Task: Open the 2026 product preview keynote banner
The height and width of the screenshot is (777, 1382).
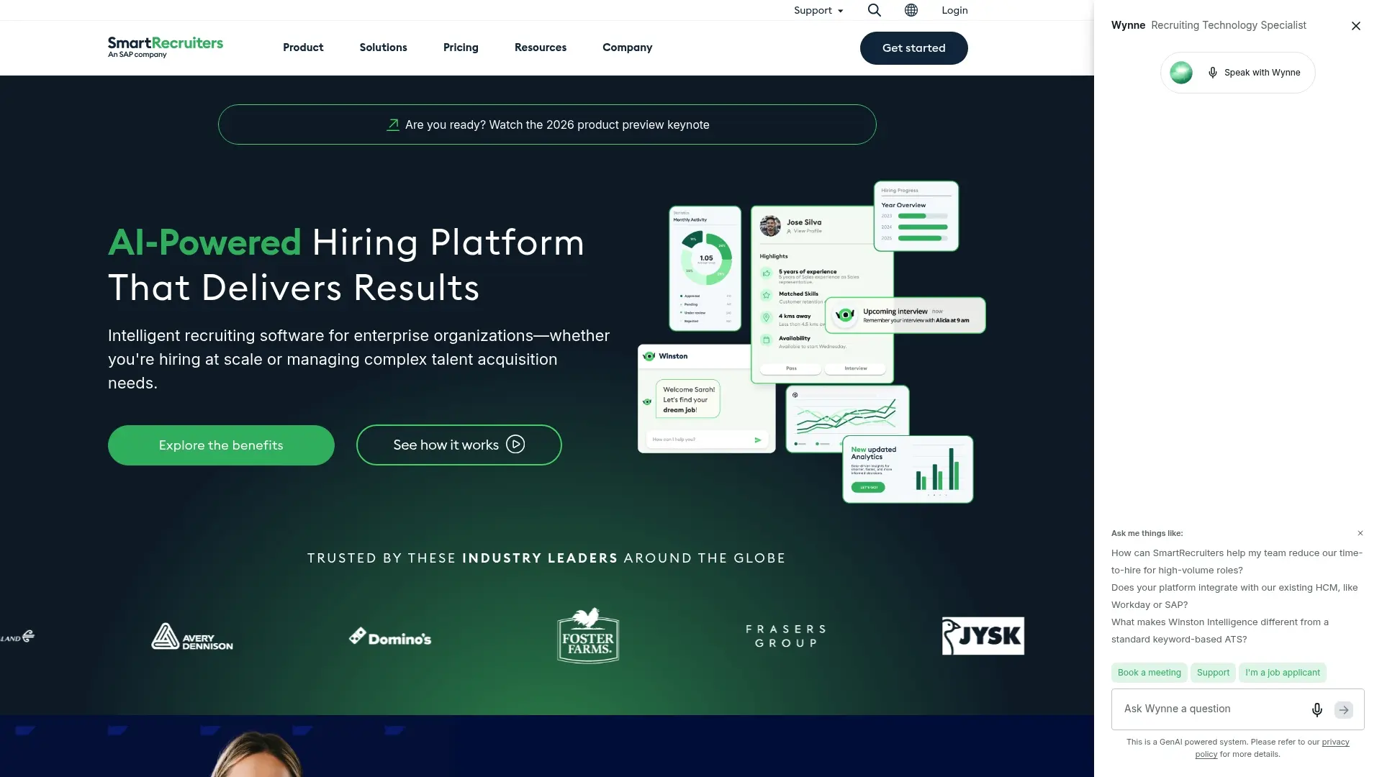Action: [x=547, y=124]
